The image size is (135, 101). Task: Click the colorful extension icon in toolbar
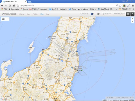pos(124,6)
